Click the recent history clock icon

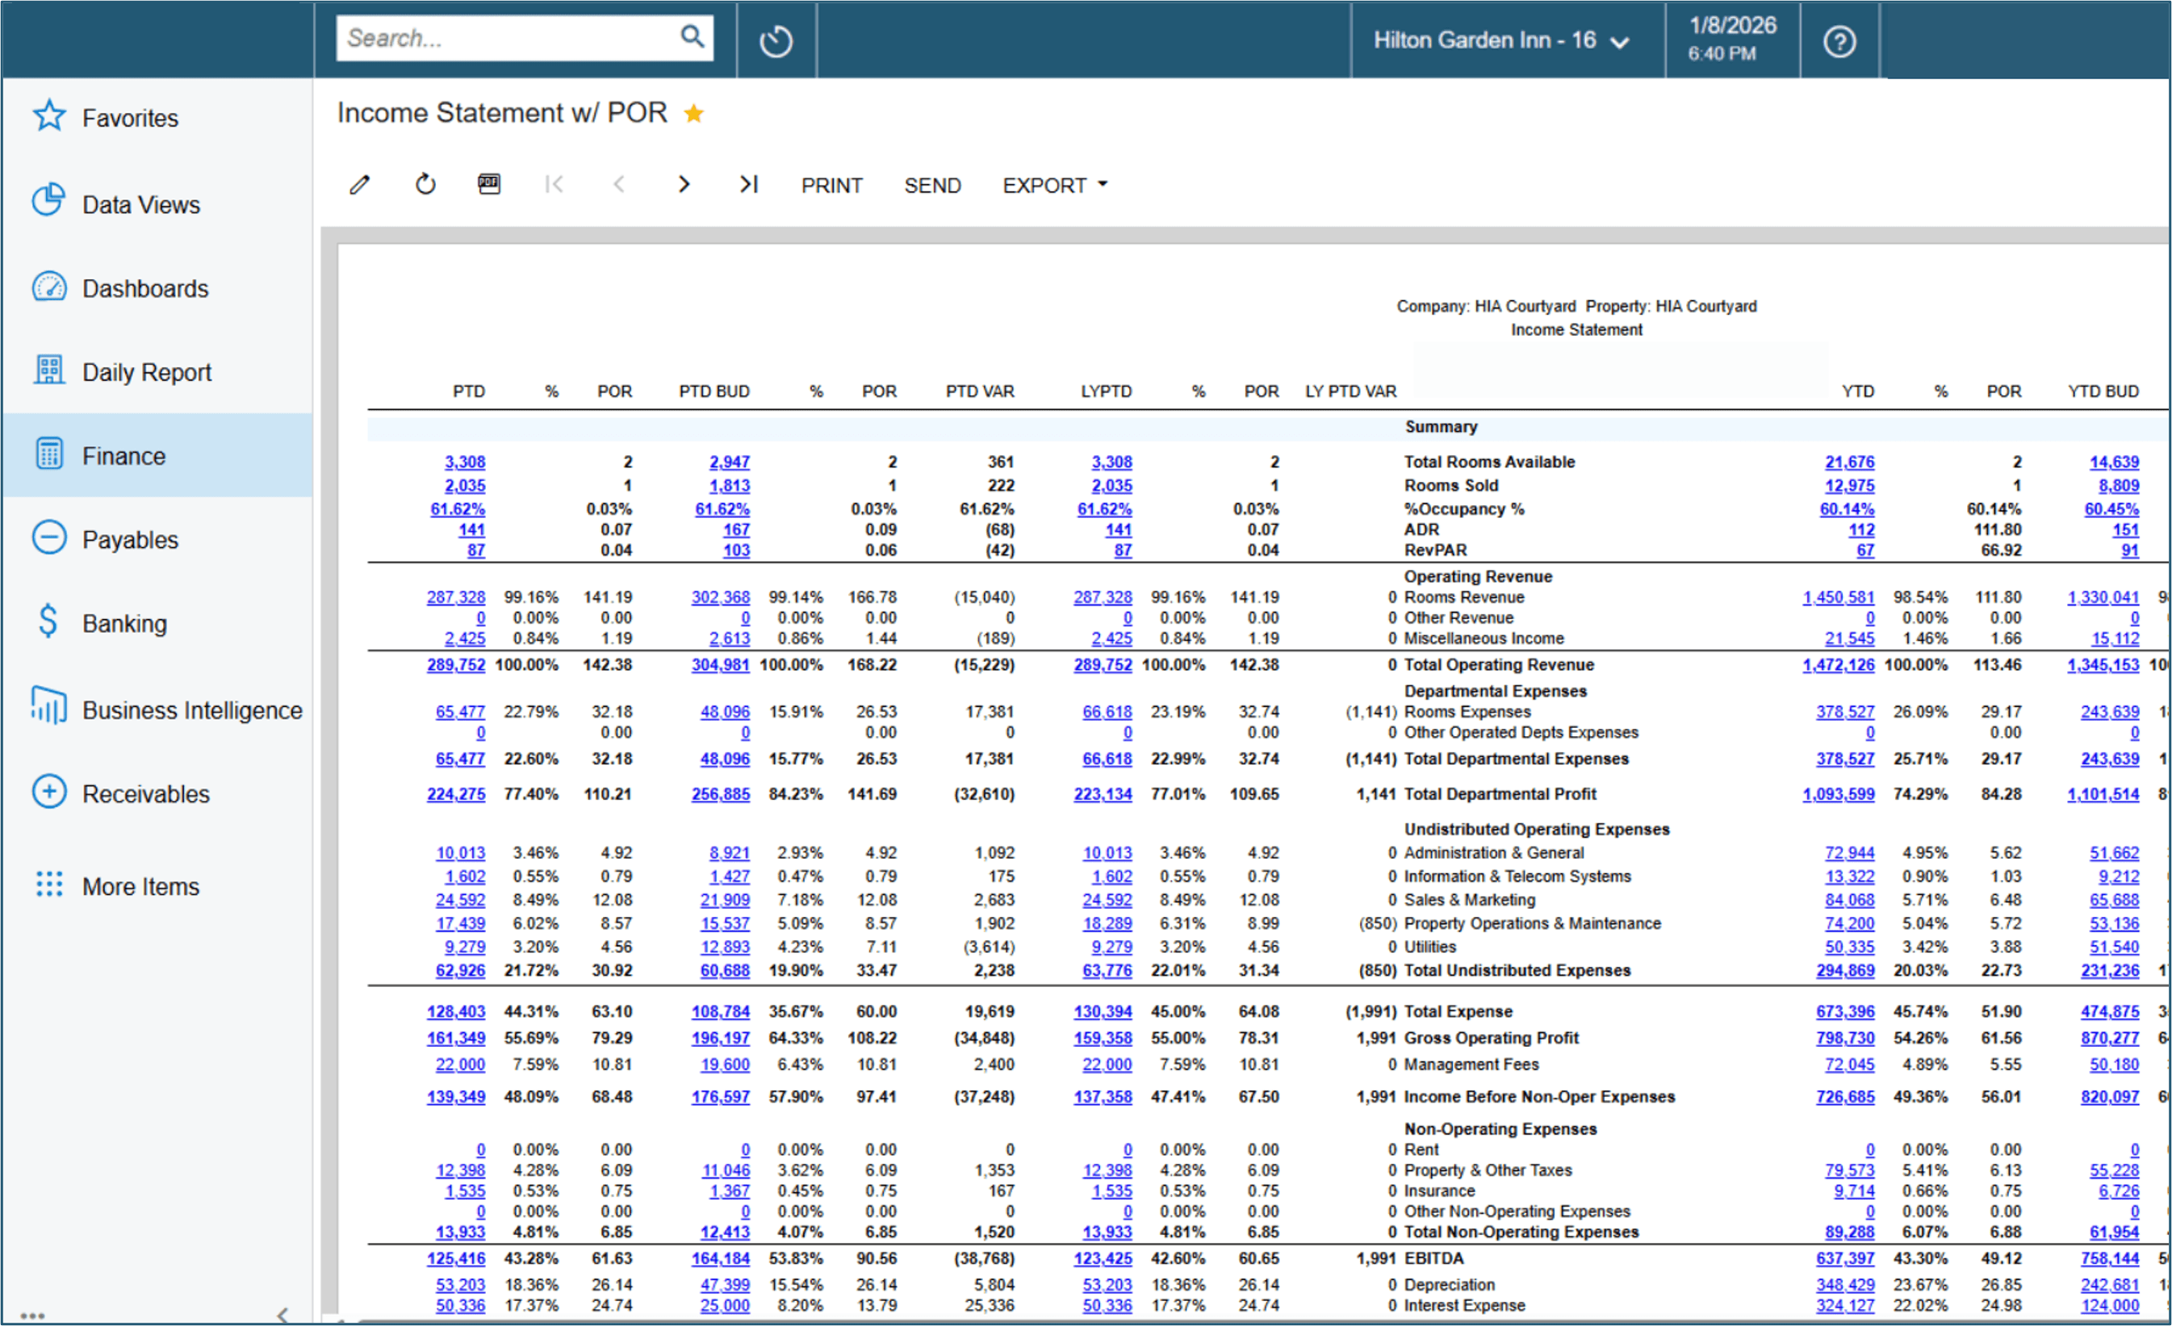[x=776, y=41]
